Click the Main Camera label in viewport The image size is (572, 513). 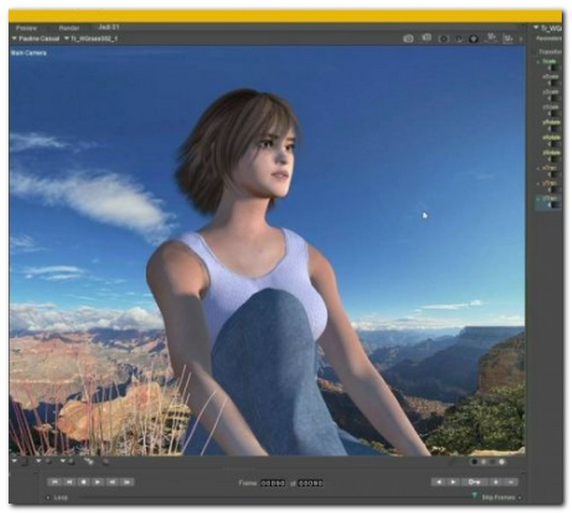click(28, 53)
